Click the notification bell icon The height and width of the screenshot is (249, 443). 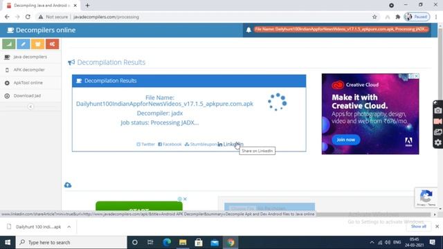tap(248, 30)
